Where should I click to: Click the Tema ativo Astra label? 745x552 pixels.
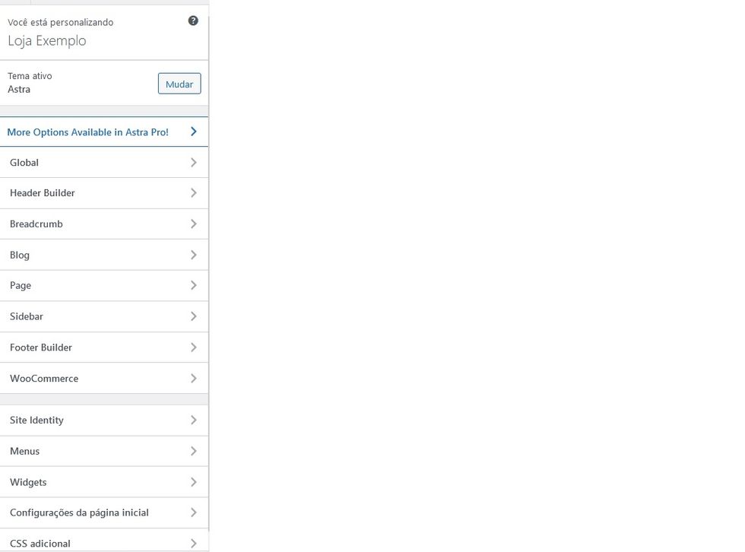[x=30, y=83]
